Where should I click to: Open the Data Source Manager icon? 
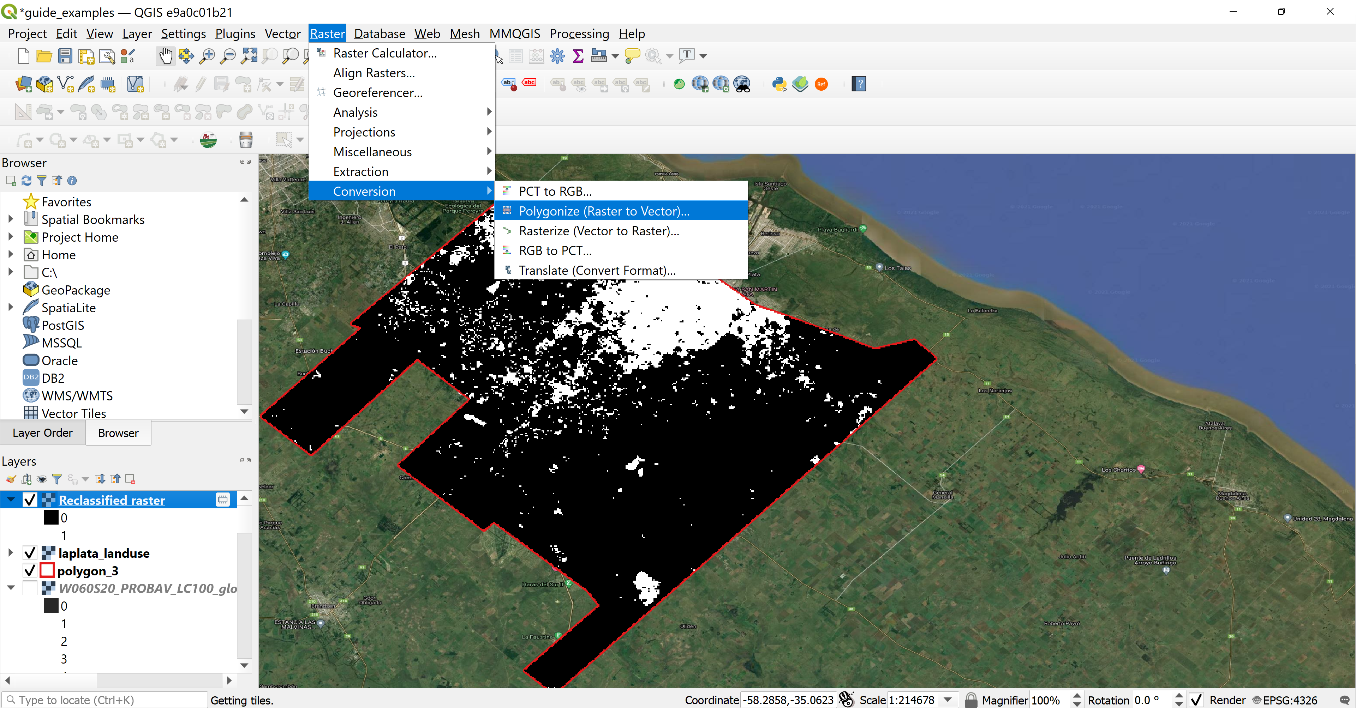[x=24, y=84]
